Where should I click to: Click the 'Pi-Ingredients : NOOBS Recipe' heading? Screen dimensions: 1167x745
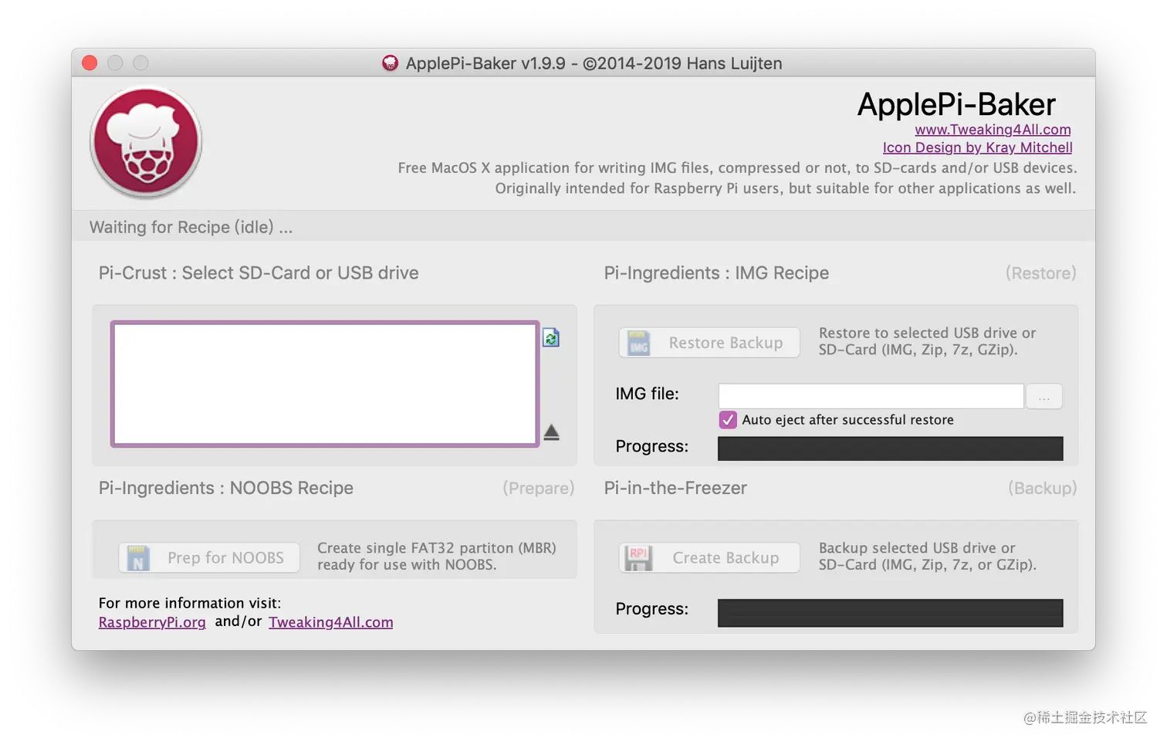click(x=226, y=488)
